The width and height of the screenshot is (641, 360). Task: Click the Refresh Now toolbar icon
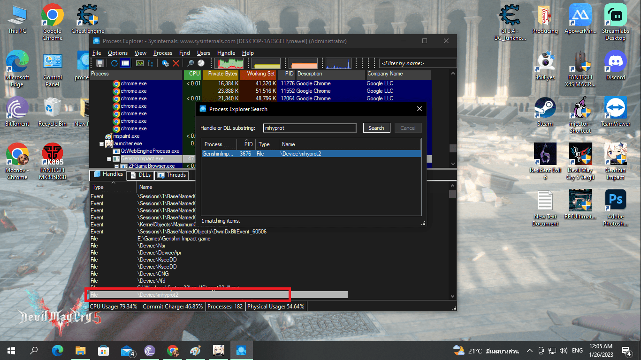(x=114, y=63)
